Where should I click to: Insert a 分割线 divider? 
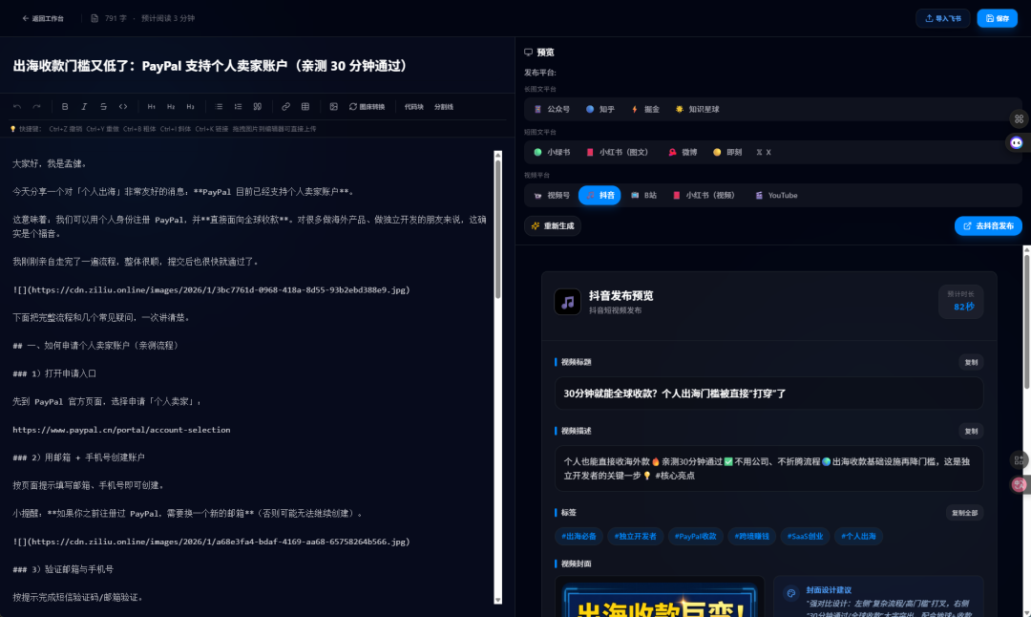[444, 107]
